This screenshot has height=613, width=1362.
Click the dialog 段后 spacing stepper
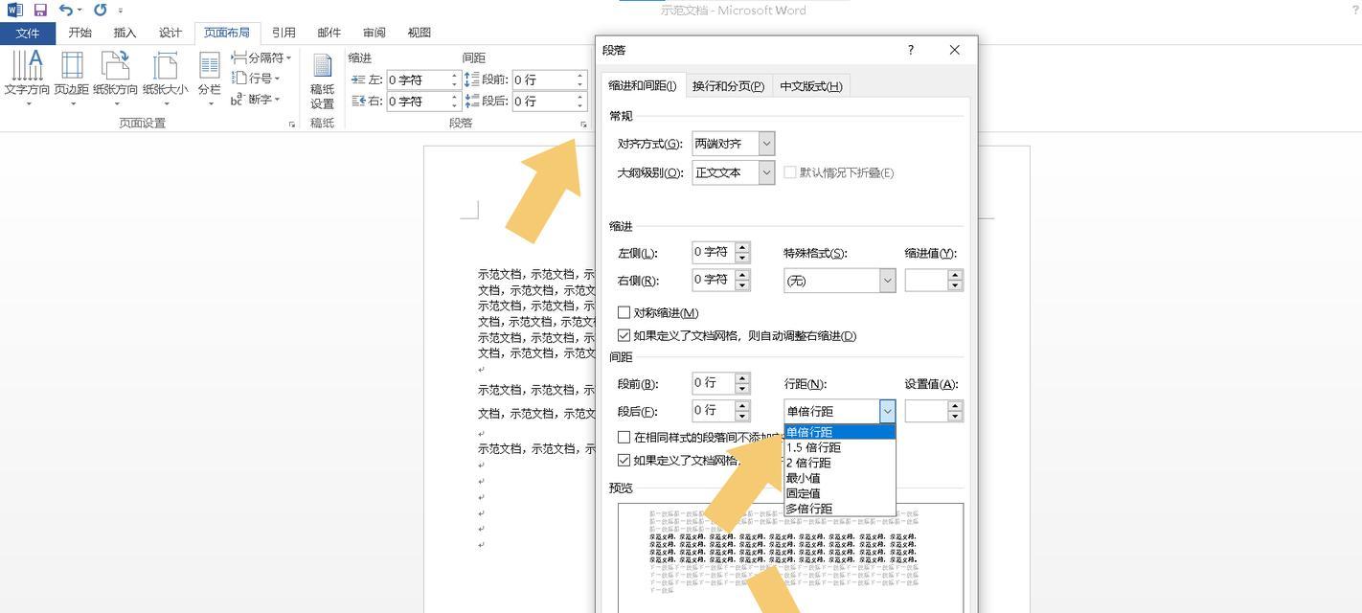[742, 410]
